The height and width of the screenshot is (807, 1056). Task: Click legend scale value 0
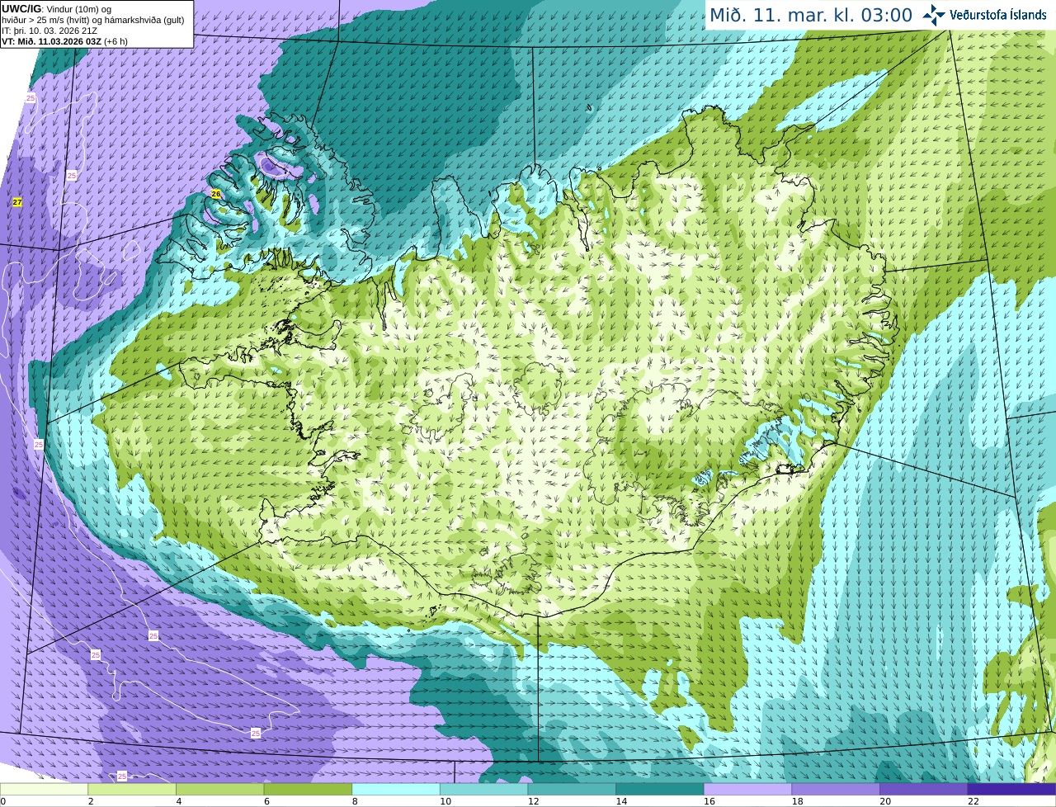[3, 801]
